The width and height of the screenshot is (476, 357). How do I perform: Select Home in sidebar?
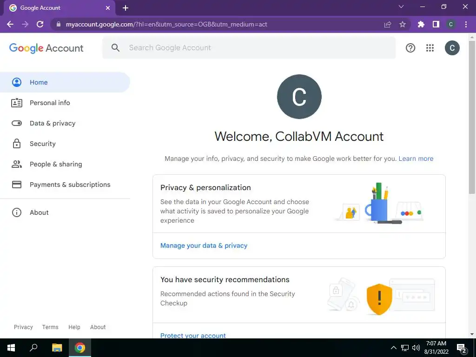pos(65,82)
